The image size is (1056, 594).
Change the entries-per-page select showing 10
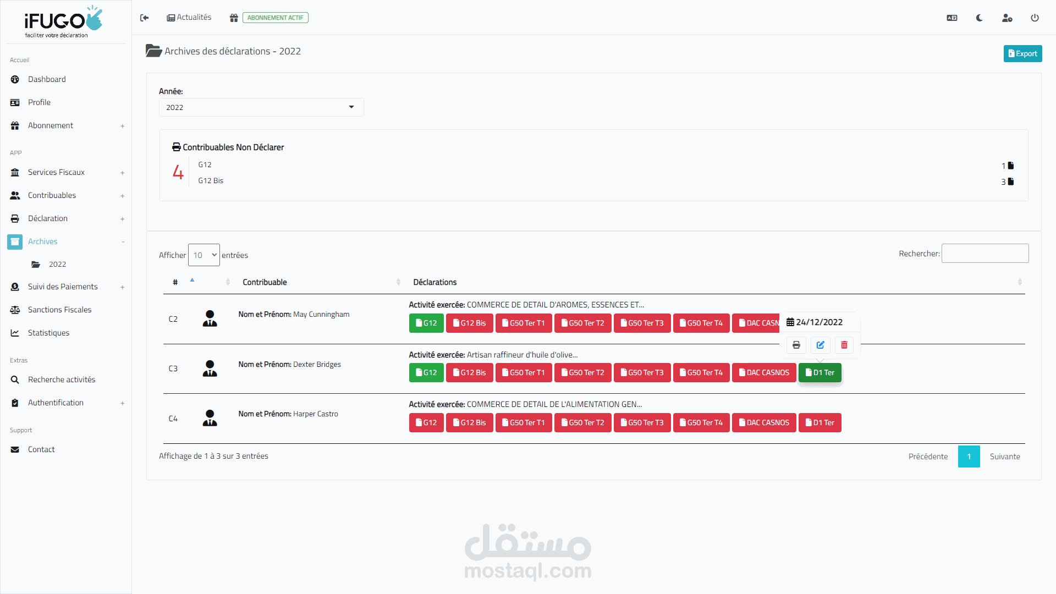[x=204, y=255]
